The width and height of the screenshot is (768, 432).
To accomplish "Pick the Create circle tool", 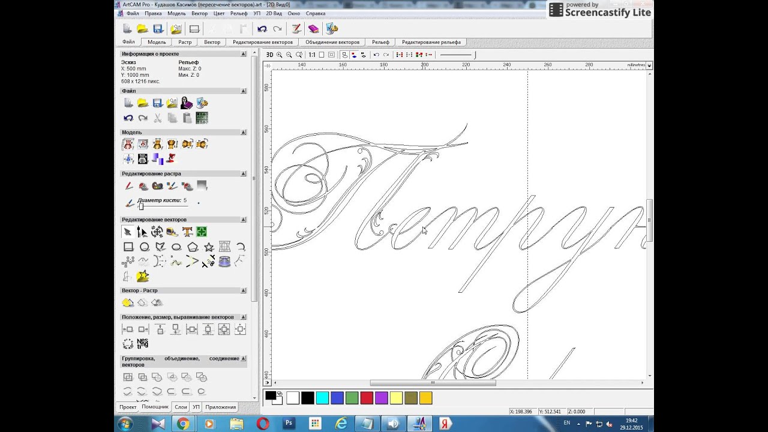I will [x=144, y=247].
